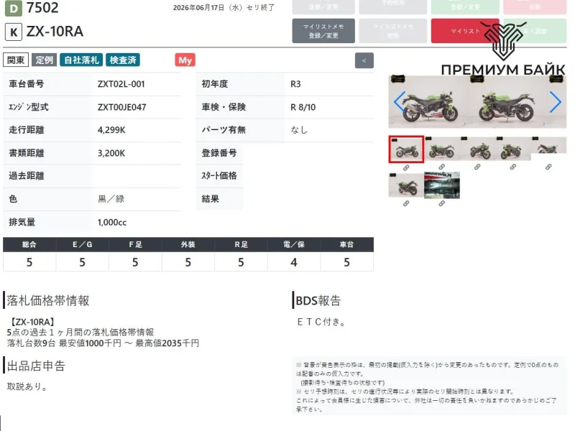Click the 車台 score column header
Image resolution: width=575 pixels, height=431 pixels.
pos(347,244)
